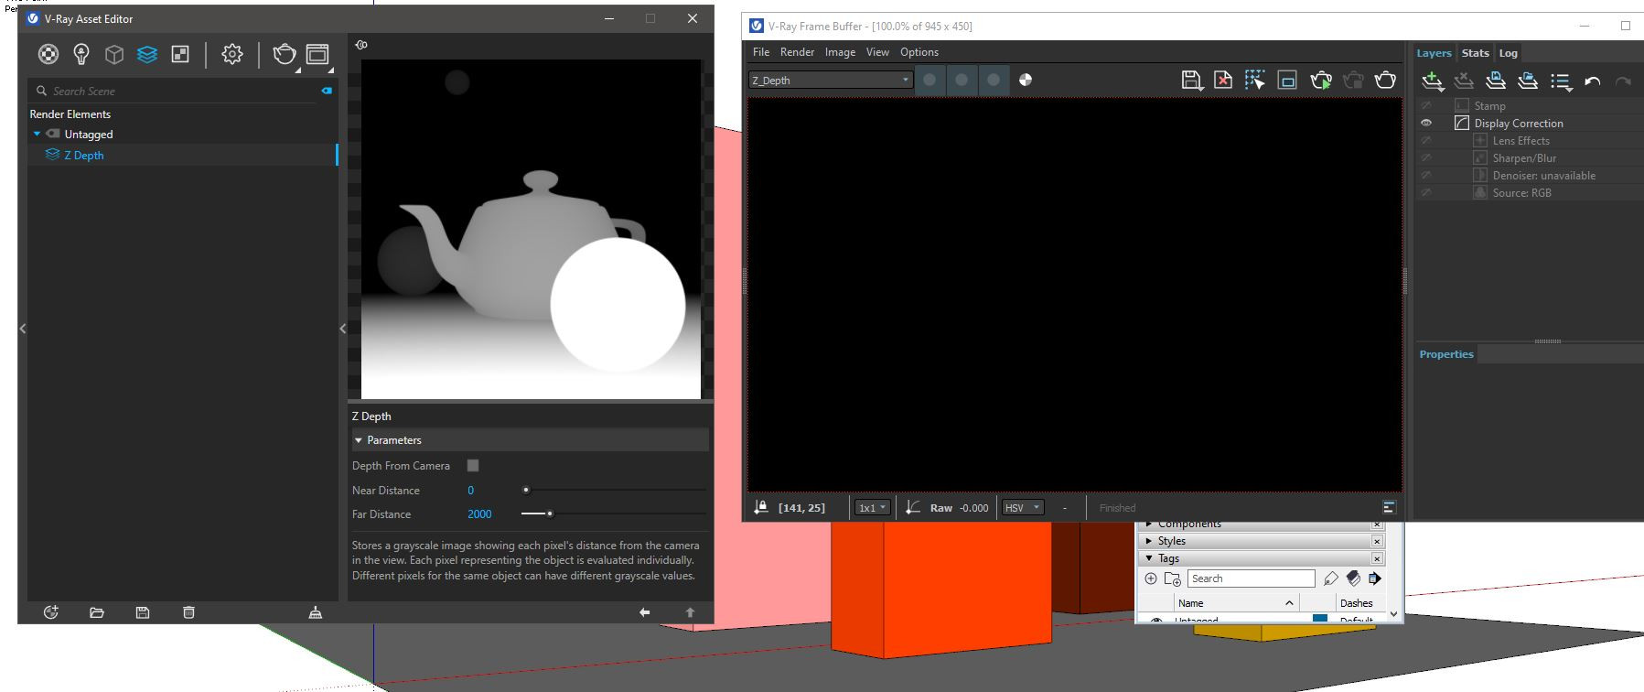1644x692 pixels.
Task: Select Z Depth render element
Action: point(183,156)
